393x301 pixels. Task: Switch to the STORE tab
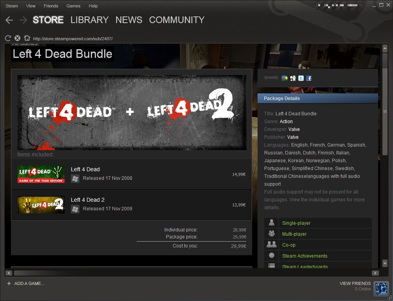[48, 20]
